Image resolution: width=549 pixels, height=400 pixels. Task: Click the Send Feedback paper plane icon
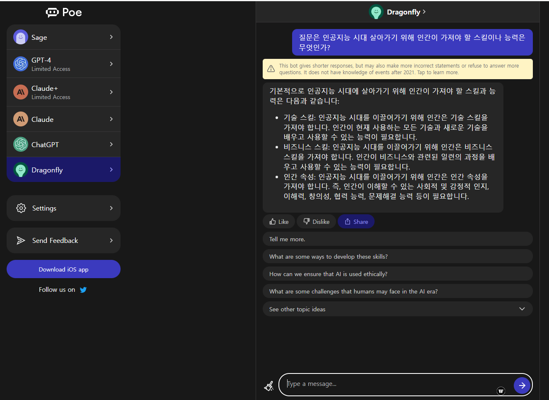pyautogui.click(x=21, y=240)
